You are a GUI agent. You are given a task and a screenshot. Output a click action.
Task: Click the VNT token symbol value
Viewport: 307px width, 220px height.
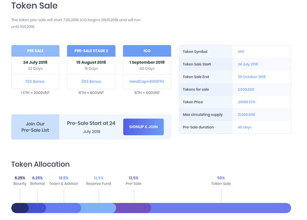tap(241, 51)
